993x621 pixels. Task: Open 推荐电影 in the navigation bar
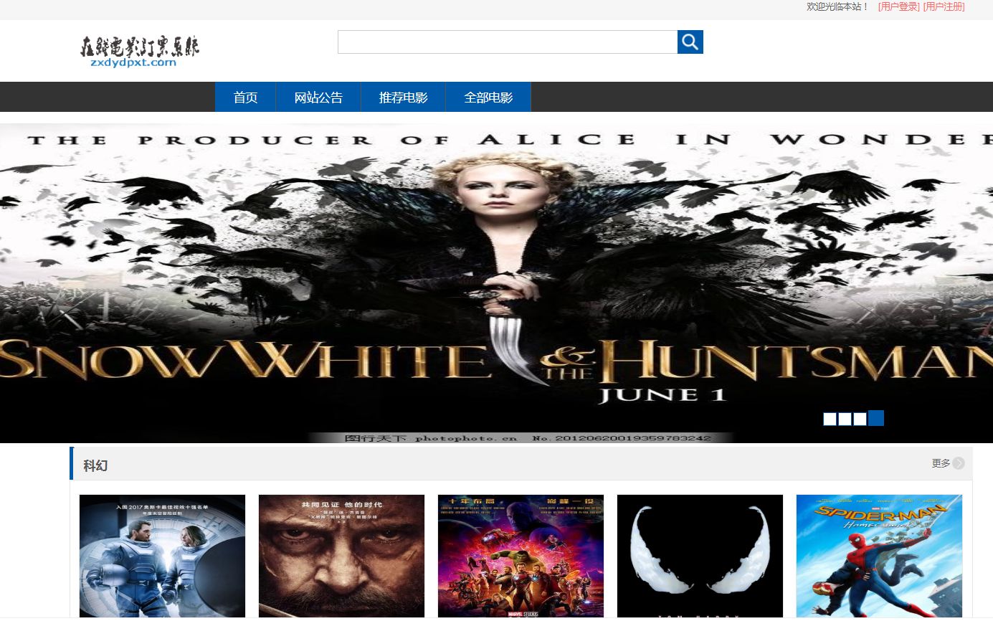pos(403,98)
